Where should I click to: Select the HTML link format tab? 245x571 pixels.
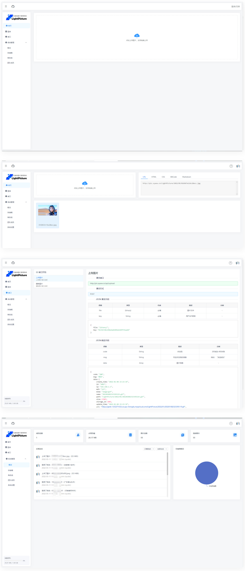point(154,177)
